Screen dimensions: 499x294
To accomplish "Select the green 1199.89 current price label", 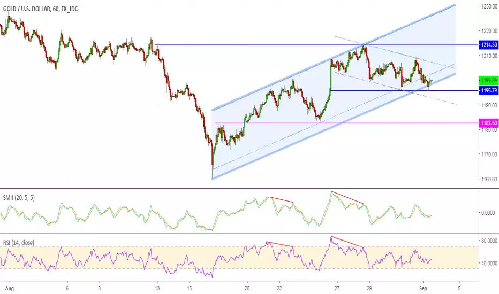I will click(x=488, y=80).
